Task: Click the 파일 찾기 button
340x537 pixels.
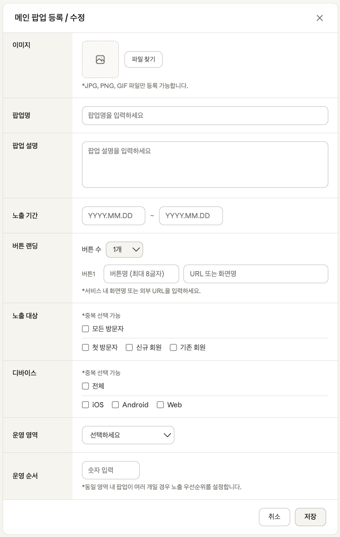Action: 144,59
